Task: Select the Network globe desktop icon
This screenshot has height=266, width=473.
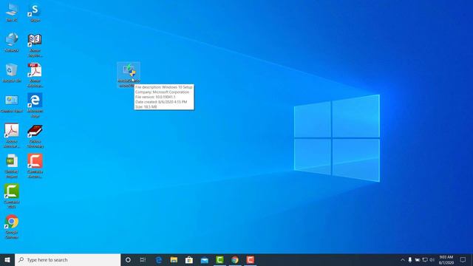Action: (12, 42)
